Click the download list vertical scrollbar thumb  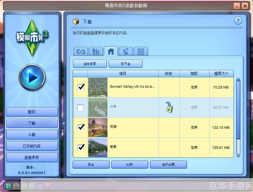tap(238, 111)
